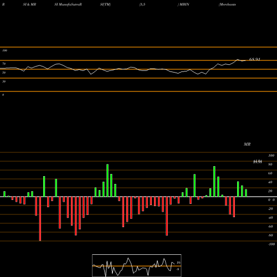Click the 'SI & MR' header text
The height and width of the screenshot is (277, 277).
point(29,4)
